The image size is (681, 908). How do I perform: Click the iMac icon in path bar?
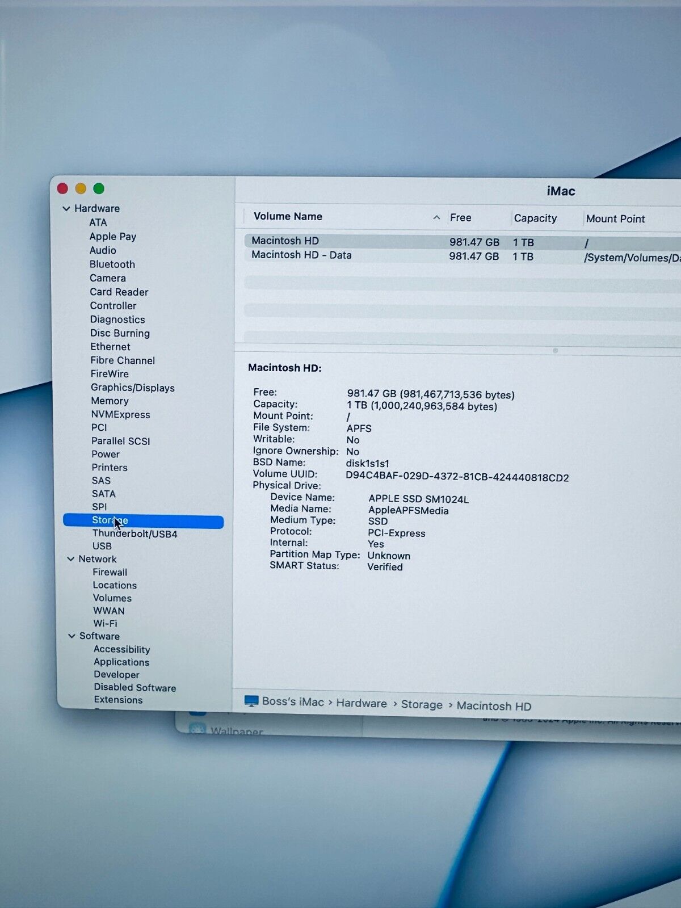251,701
